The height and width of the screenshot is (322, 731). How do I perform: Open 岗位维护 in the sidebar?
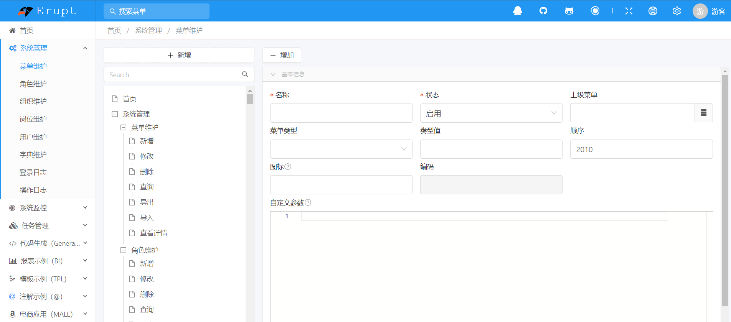point(33,119)
